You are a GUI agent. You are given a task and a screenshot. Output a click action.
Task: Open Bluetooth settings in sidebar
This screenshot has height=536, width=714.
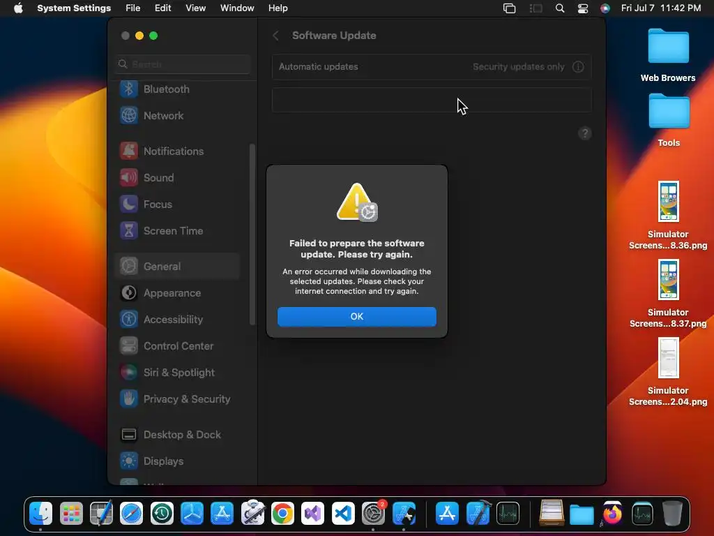(178, 89)
